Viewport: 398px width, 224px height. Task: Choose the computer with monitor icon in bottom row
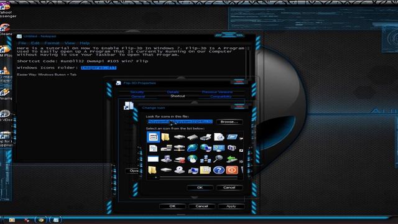193,170
